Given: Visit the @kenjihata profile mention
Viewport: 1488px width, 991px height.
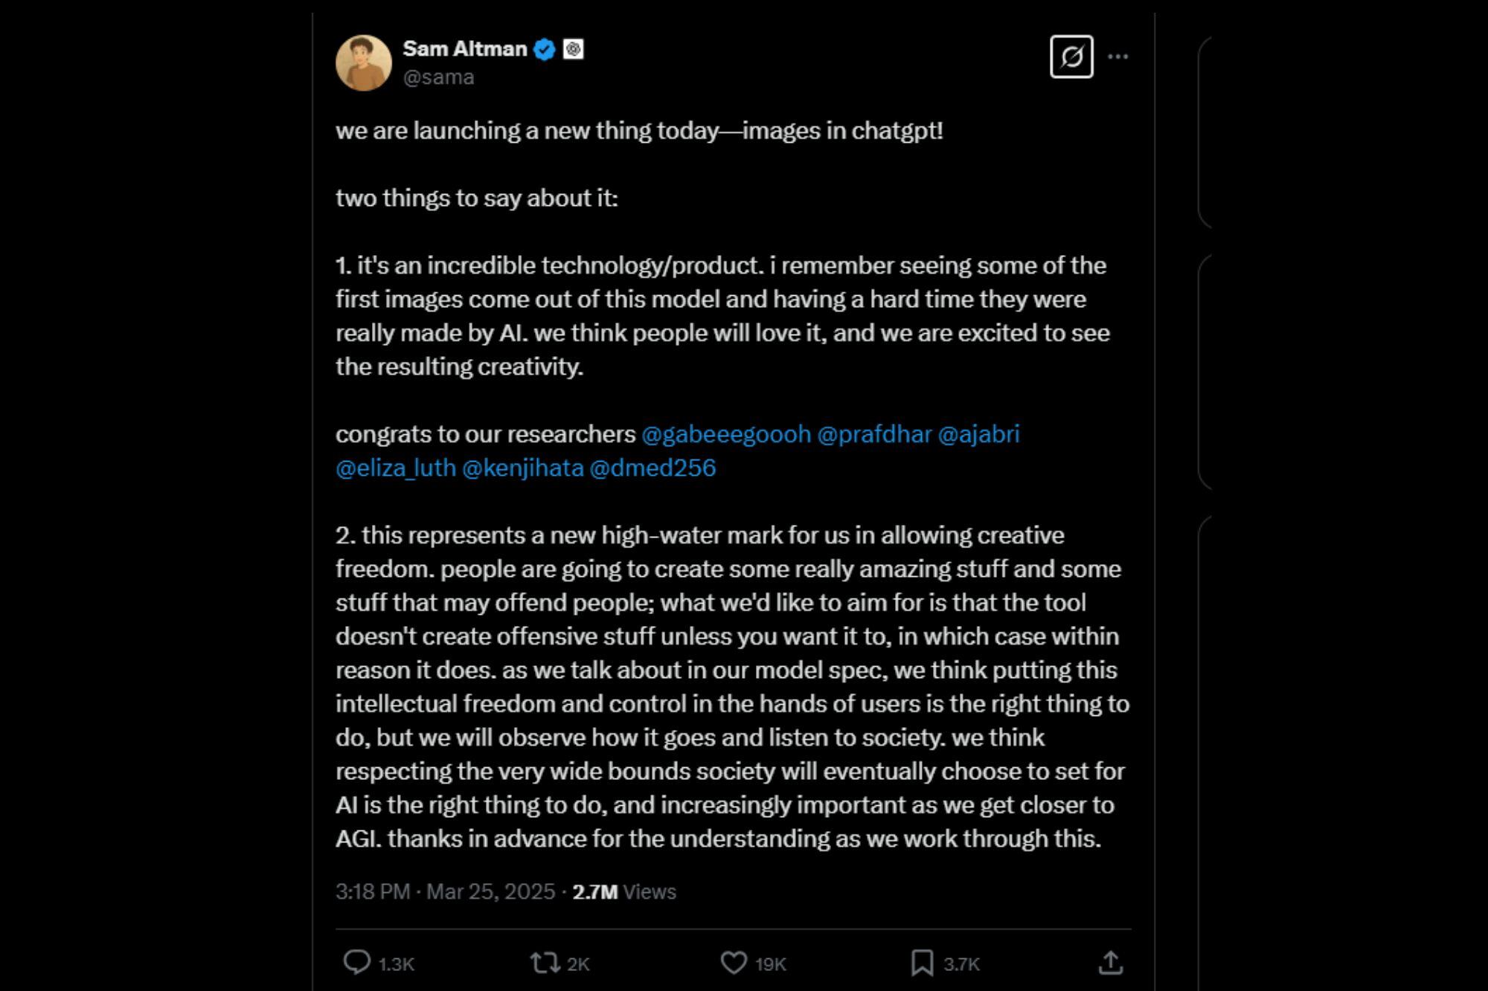Looking at the screenshot, I should (x=523, y=468).
